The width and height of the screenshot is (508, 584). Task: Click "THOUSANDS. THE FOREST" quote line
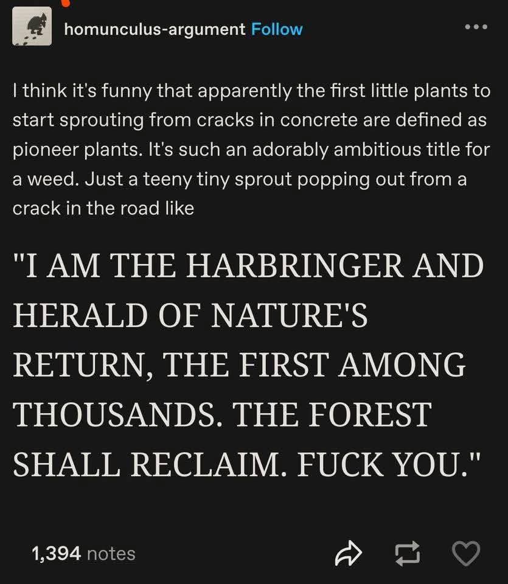(x=221, y=415)
